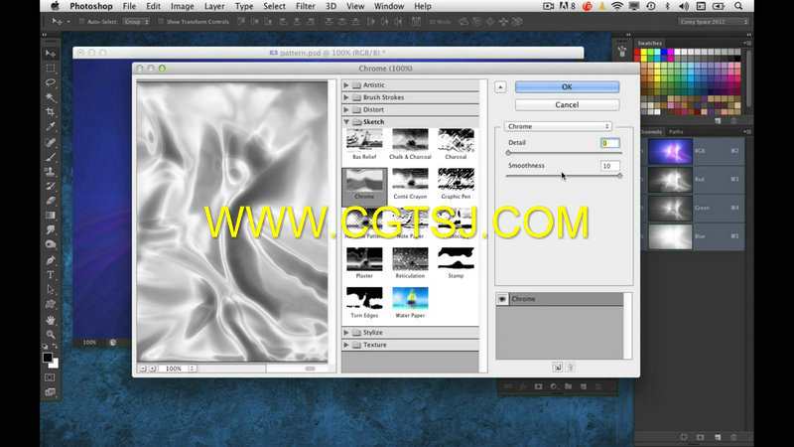Open the Layer menu
This screenshot has width=794, height=447.
tap(214, 6)
